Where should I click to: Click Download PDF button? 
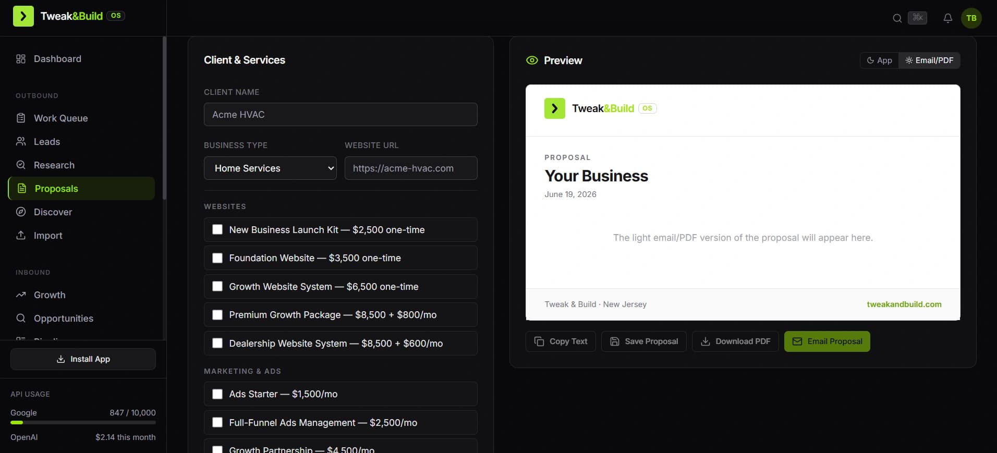[x=735, y=341]
